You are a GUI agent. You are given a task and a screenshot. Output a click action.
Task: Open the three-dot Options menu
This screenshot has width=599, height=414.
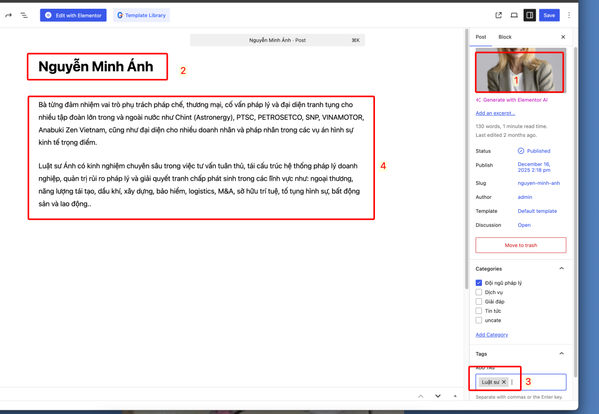tap(569, 15)
